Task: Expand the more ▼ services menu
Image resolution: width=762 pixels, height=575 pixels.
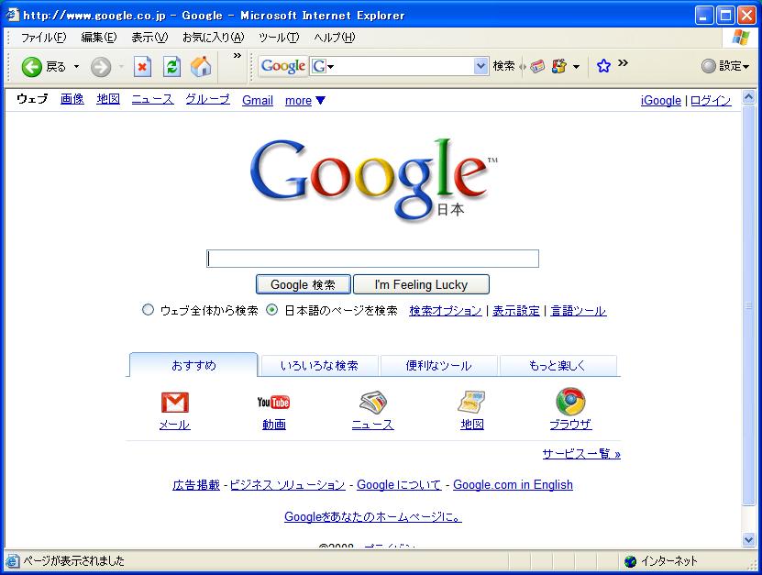Action: click(x=305, y=100)
